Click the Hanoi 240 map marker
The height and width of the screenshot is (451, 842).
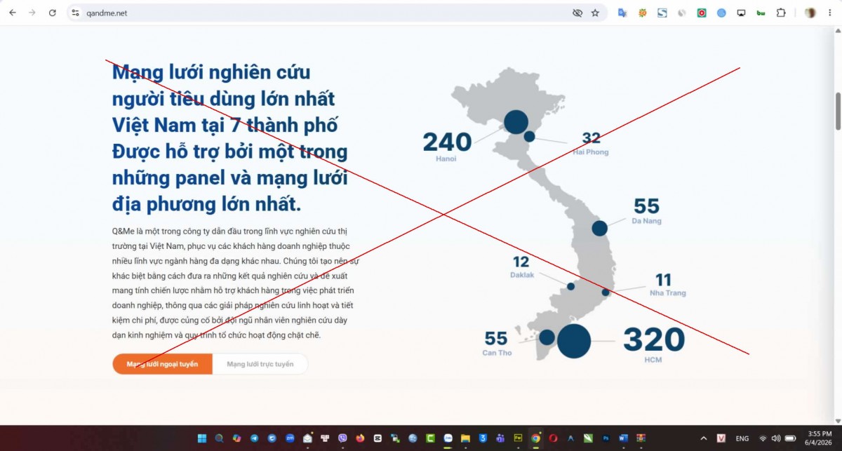[516, 122]
